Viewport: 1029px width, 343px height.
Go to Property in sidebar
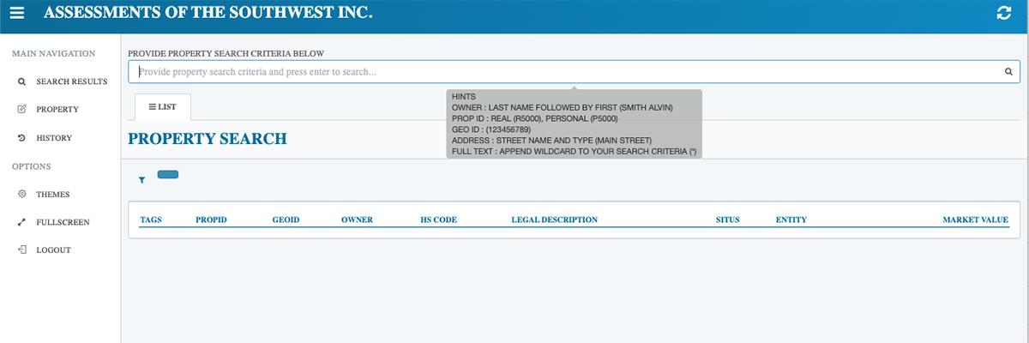pyautogui.click(x=57, y=110)
